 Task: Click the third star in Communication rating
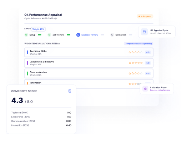click(x=136, y=73)
